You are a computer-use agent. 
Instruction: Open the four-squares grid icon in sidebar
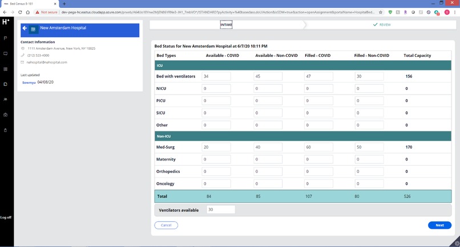[5, 69]
